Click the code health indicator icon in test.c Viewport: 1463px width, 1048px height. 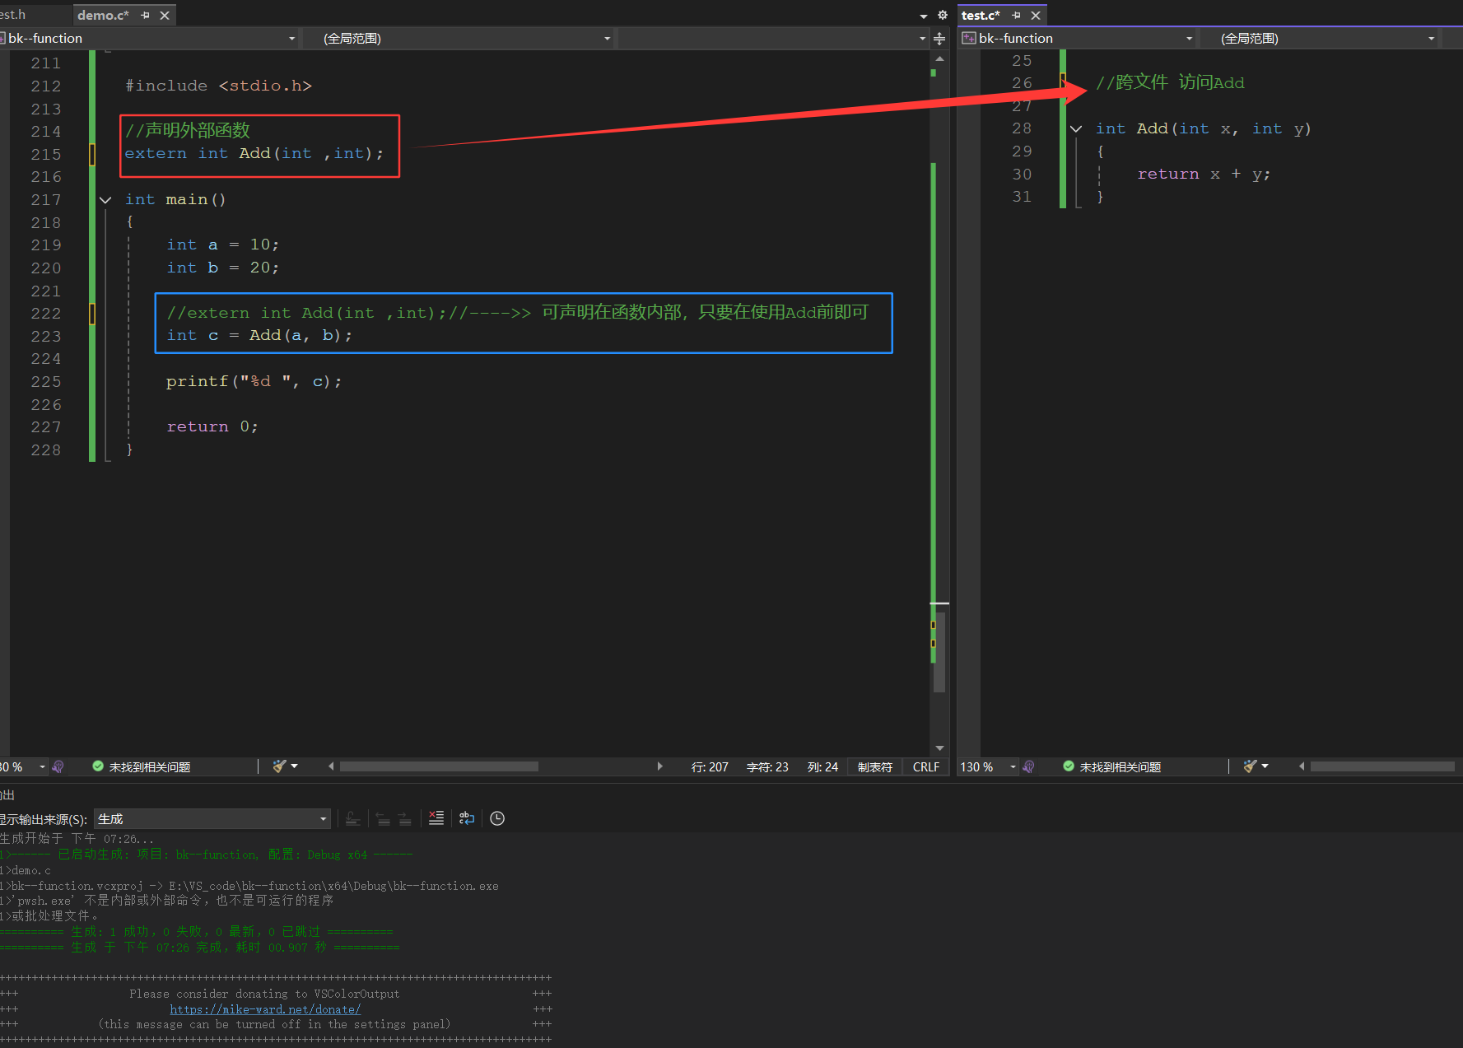coord(1028,767)
